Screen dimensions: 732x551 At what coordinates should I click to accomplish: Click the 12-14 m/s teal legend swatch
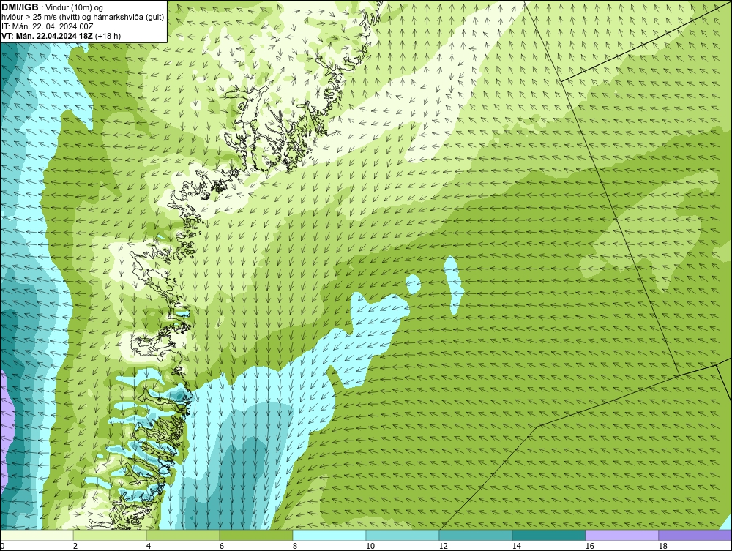475,535
